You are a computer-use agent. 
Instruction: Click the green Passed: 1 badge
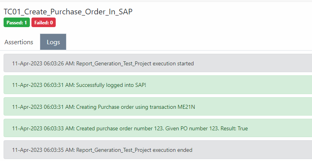17,22
